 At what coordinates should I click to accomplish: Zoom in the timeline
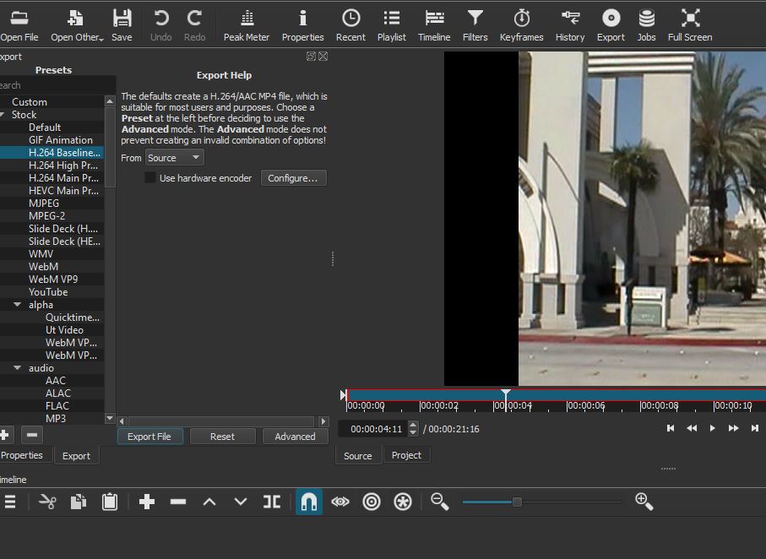pos(644,502)
